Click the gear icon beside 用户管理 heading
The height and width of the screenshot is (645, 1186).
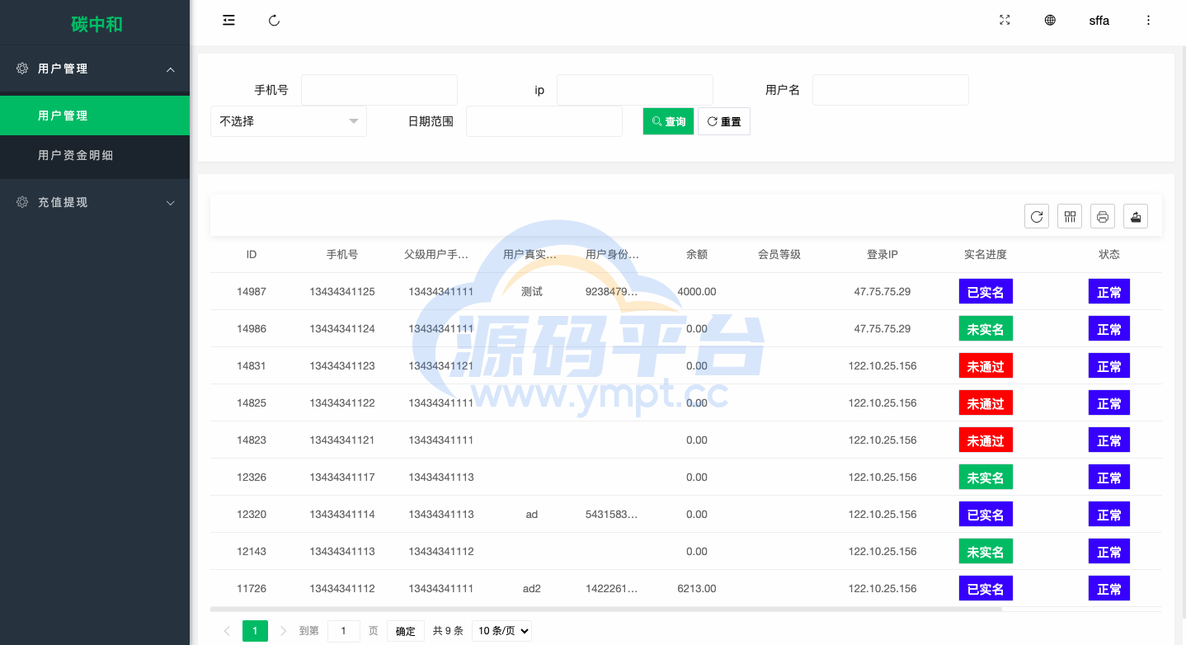point(22,68)
